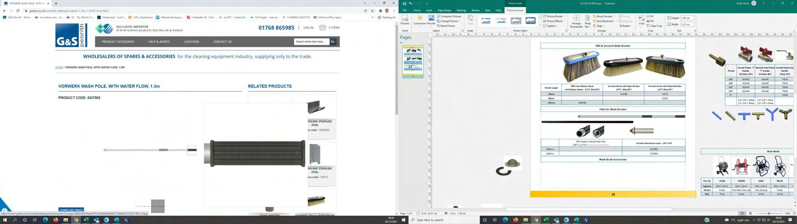797x224 pixels.
Task: Click the store search input field
Action: 312,42
